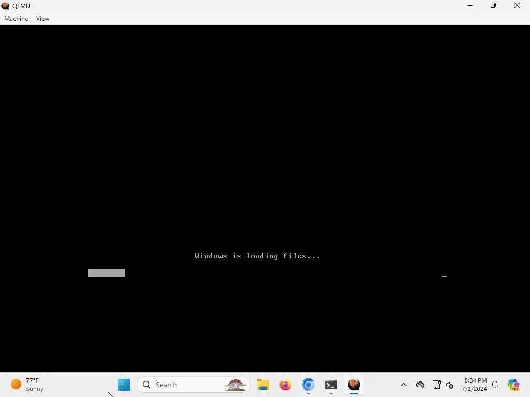Screen dimensions: 530x397
Task: Show hidden system tray icons
Action: [404, 385]
